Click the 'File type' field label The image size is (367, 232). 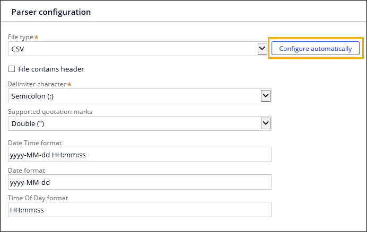20,38
